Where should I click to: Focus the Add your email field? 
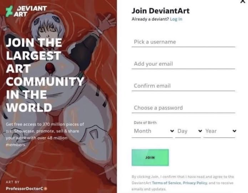(183, 64)
